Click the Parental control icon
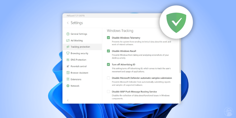236x118 pixels. (68, 66)
